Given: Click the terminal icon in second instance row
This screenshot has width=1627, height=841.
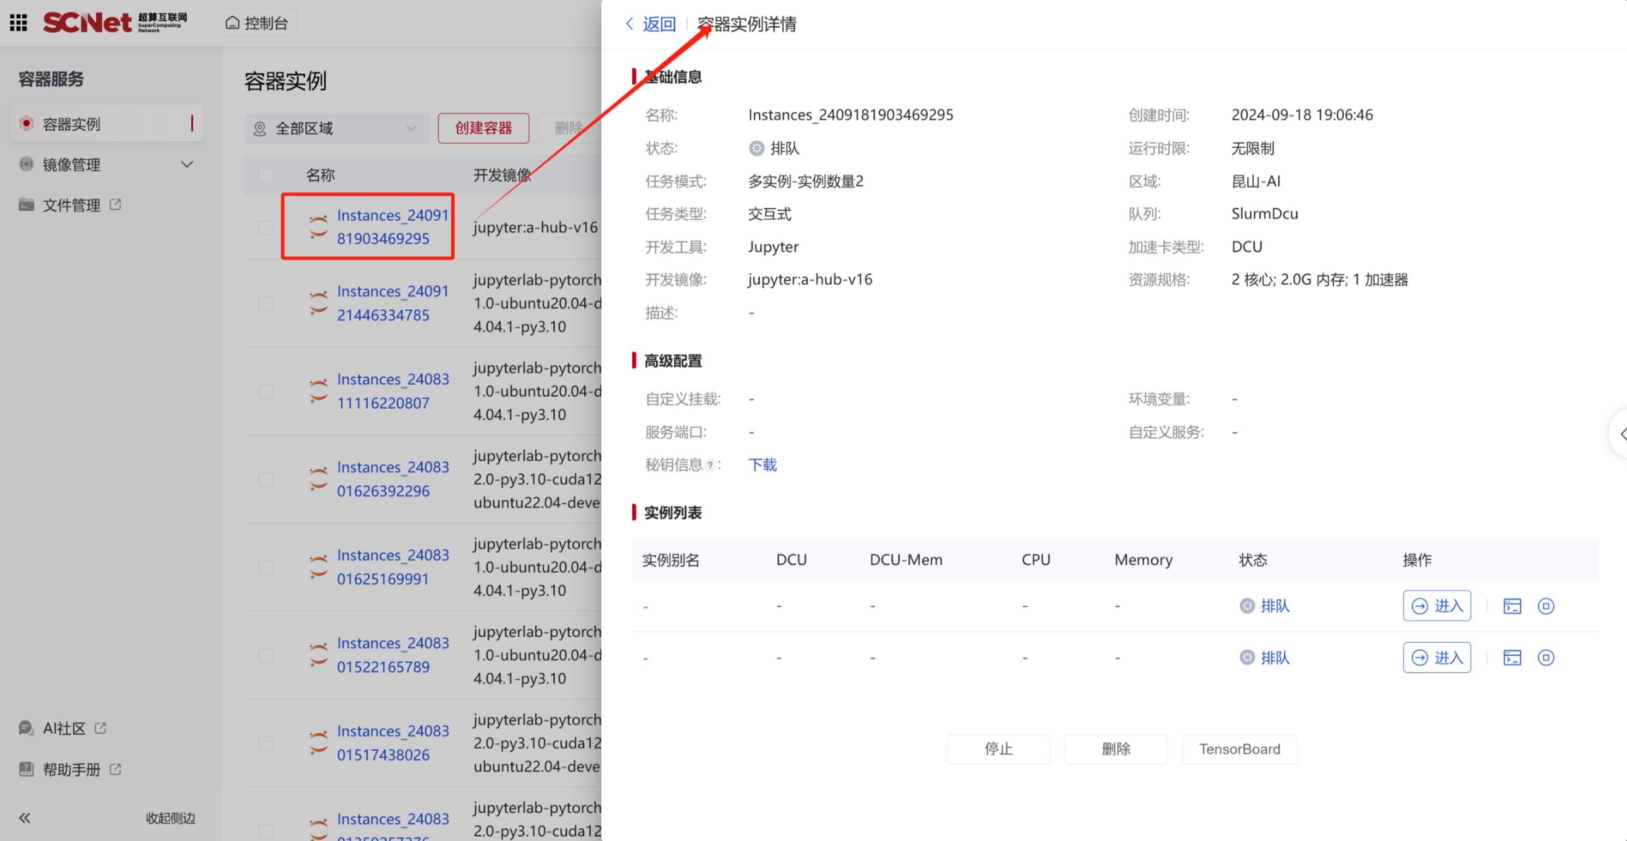Looking at the screenshot, I should pyautogui.click(x=1512, y=658).
